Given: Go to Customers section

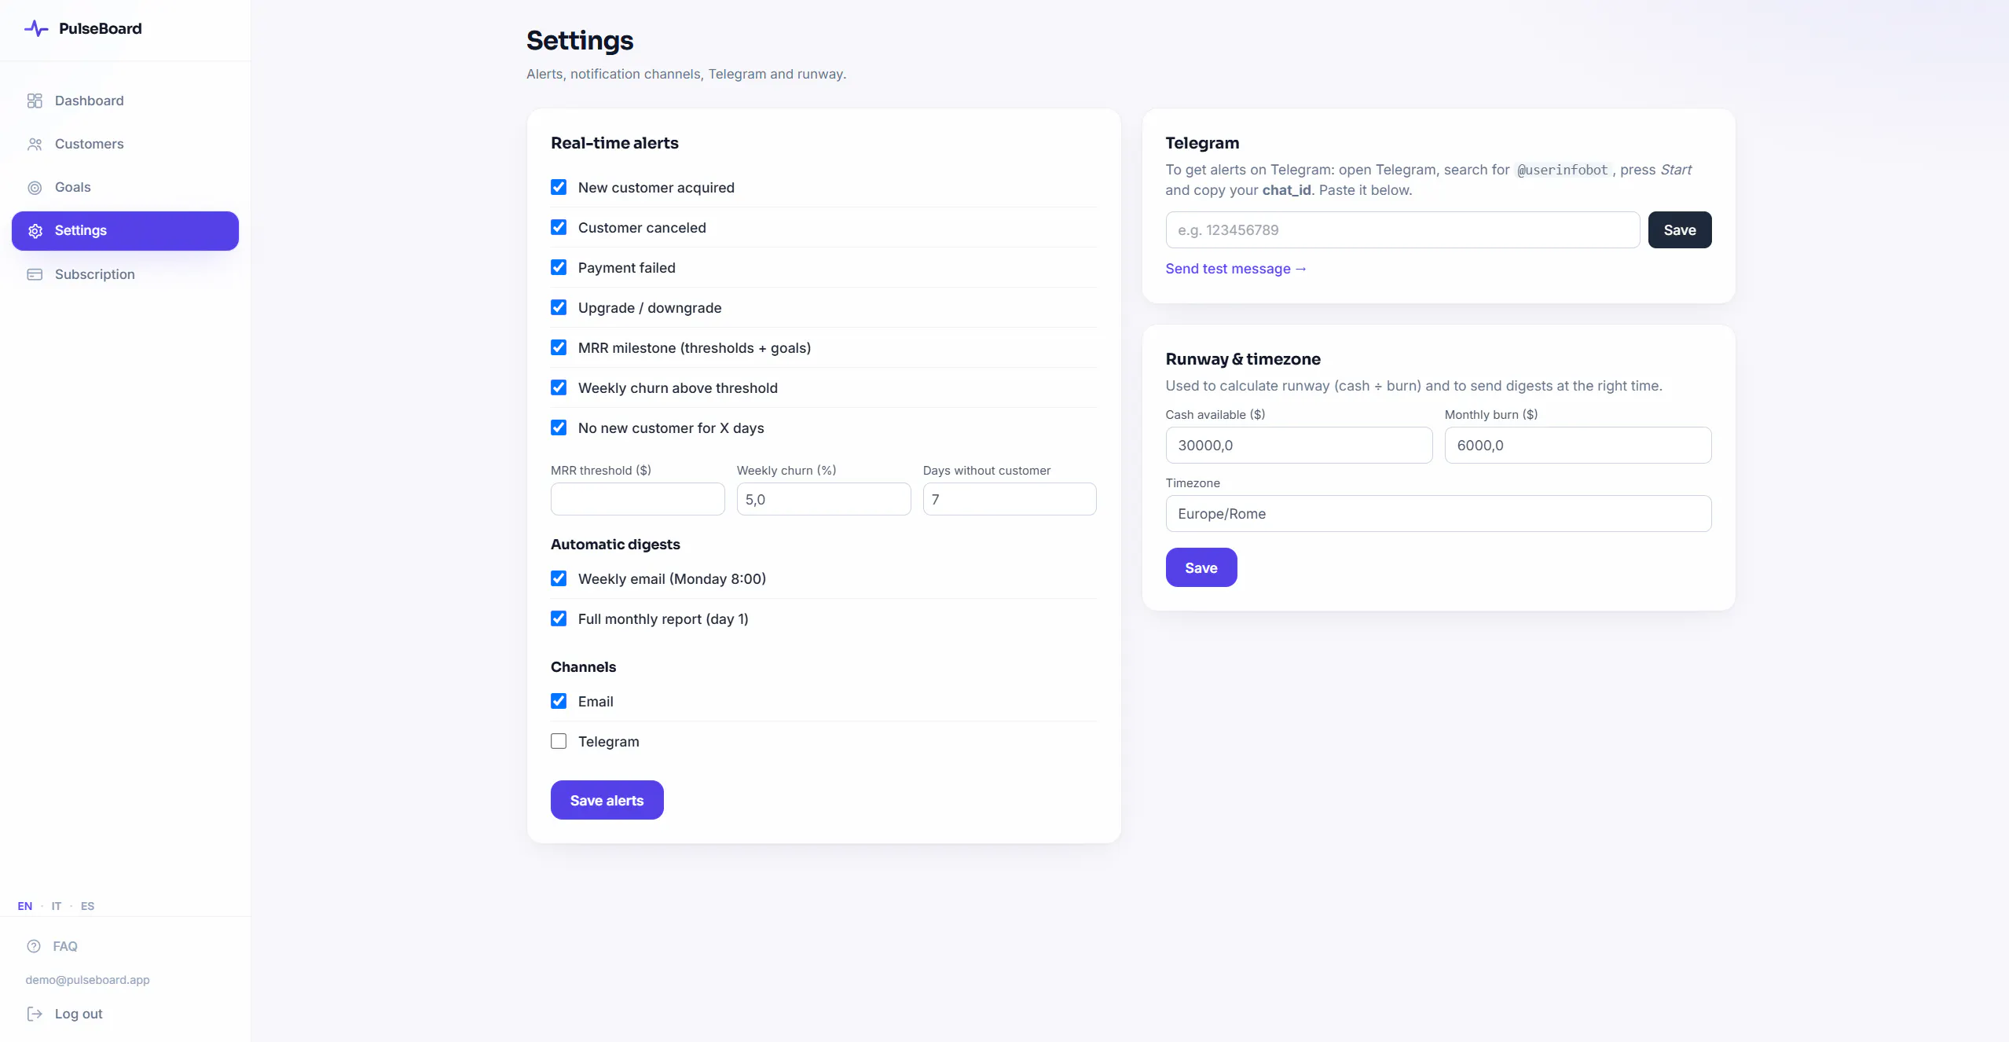Looking at the screenshot, I should 125,144.
